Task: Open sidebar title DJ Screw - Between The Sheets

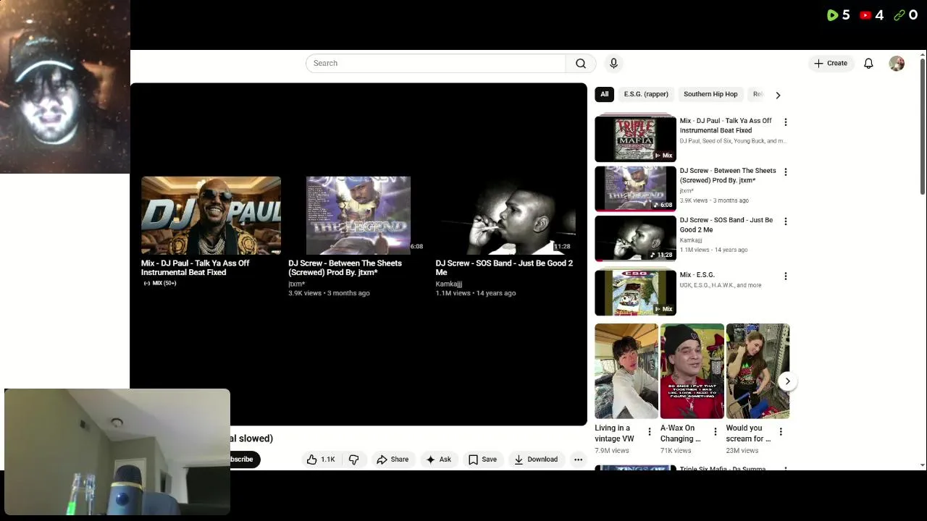Action: (727, 176)
